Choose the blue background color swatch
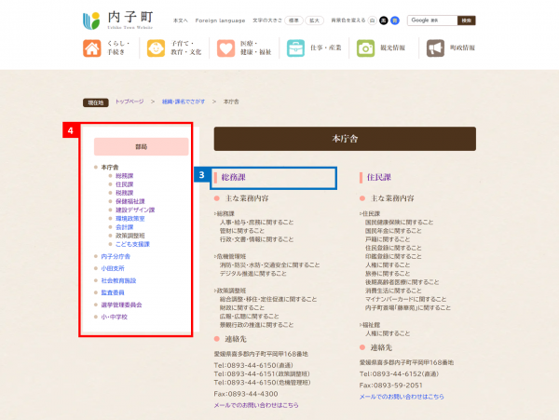The image size is (559, 420). [x=395, y=20]
